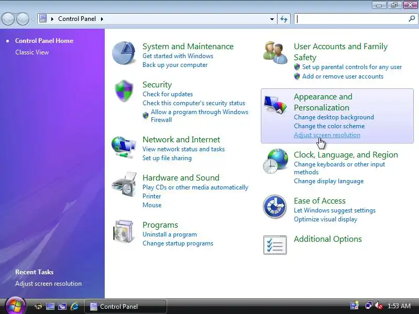Open the System and Maintenance pie chart icon
The width and height of the screenshot is (419, 314).
click(x=124, y=53)
